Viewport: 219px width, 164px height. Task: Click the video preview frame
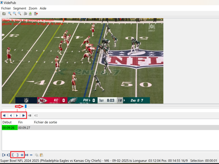(x=82, y=61)
